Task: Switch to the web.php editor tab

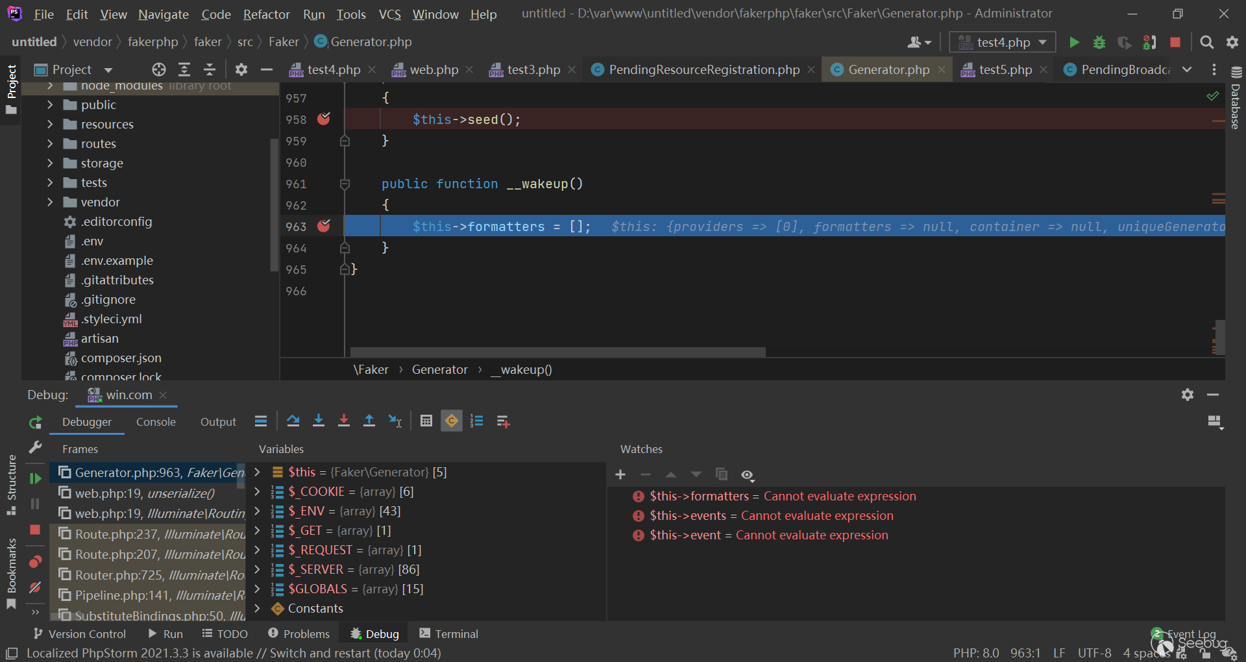Action: 434,69
